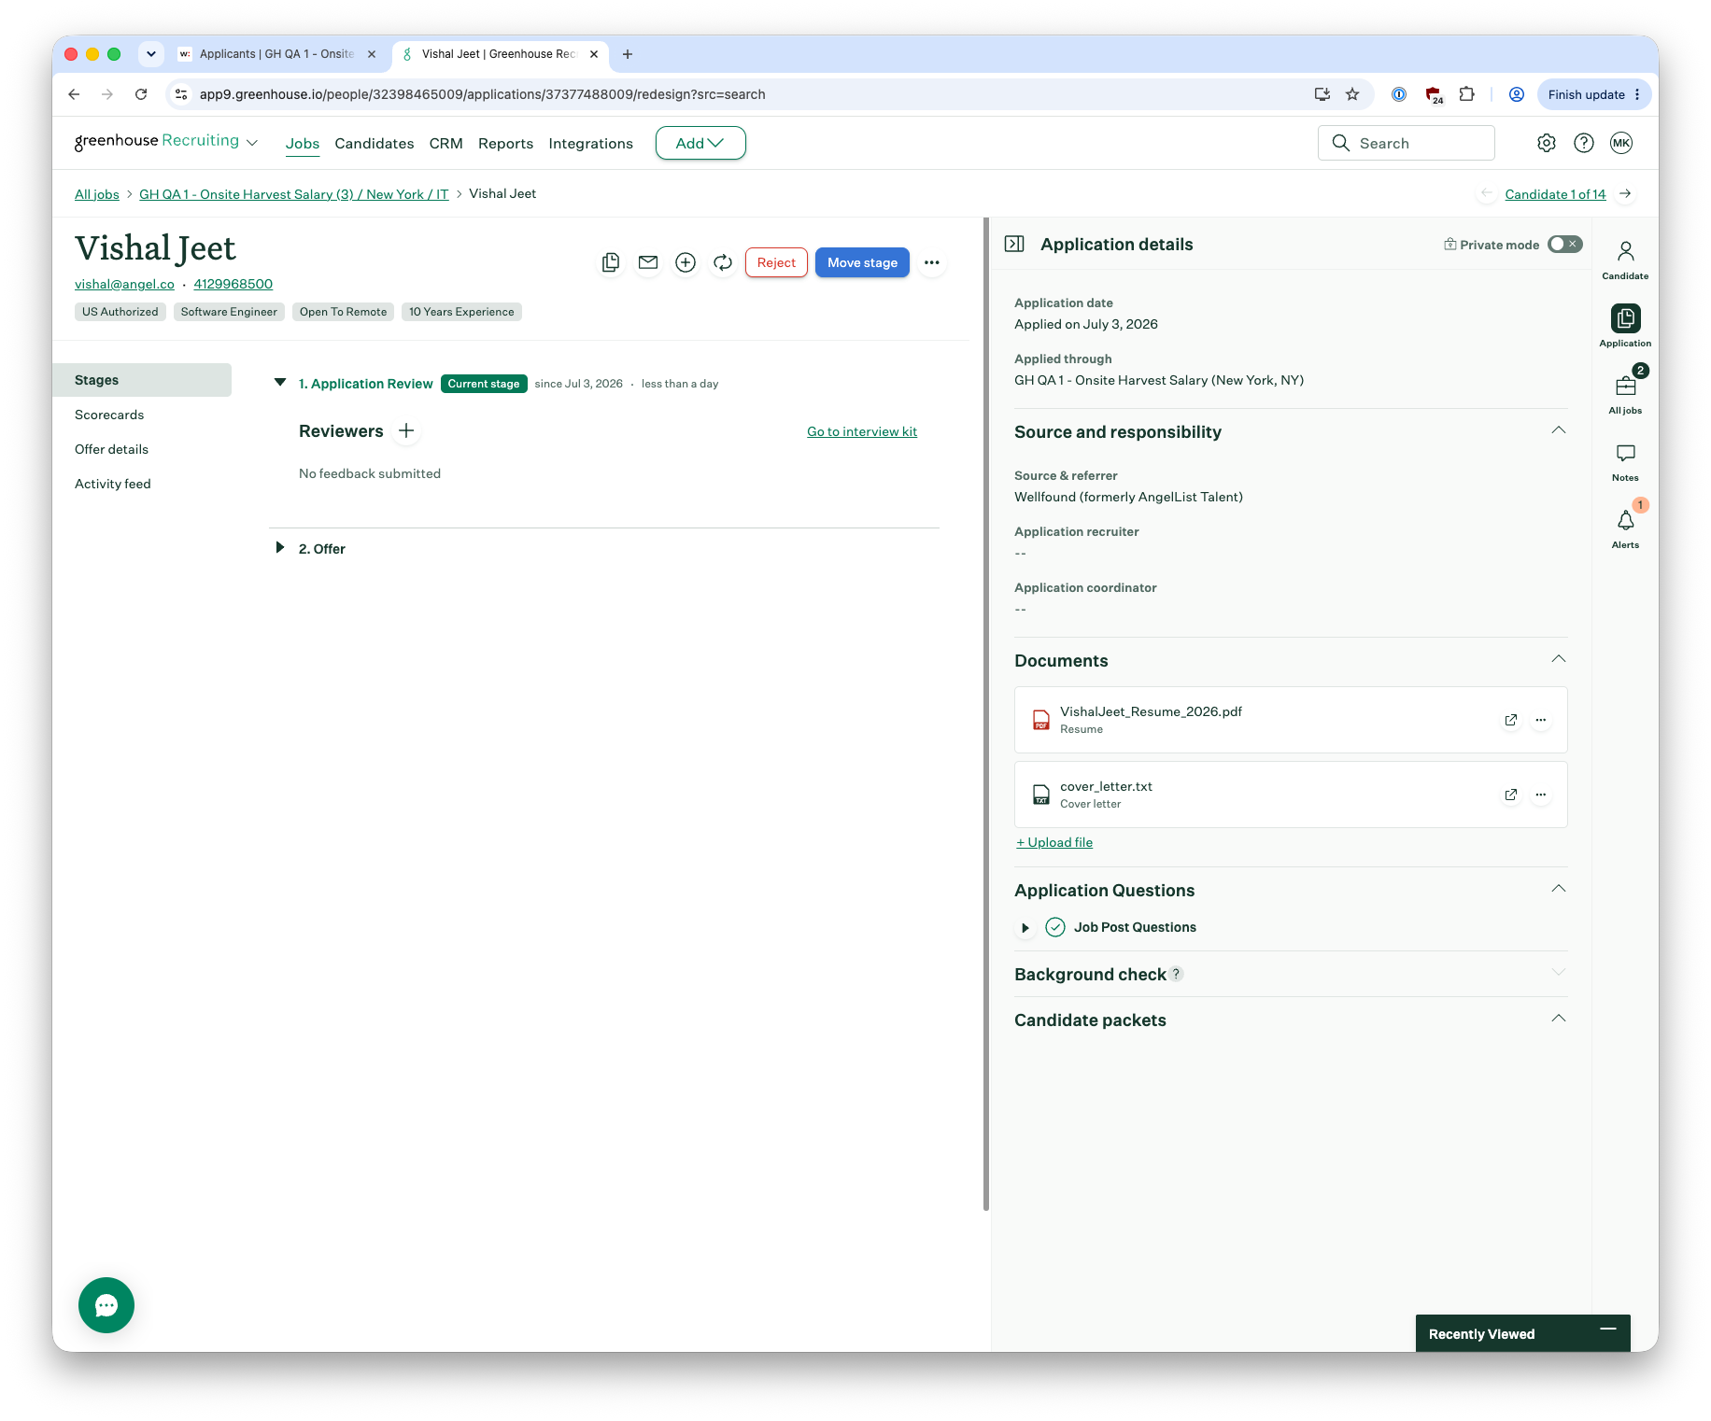Select the Scorecards side tab
The height and width of the screenshot is (1421, 1711).
[109, 415]
